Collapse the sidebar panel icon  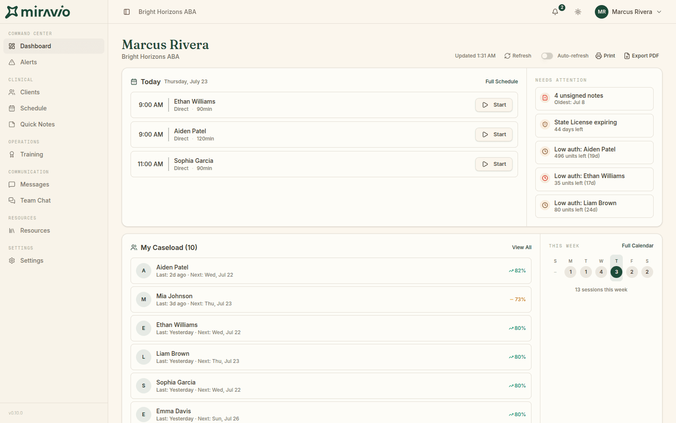pyautogui.click(x=127, y=12)
